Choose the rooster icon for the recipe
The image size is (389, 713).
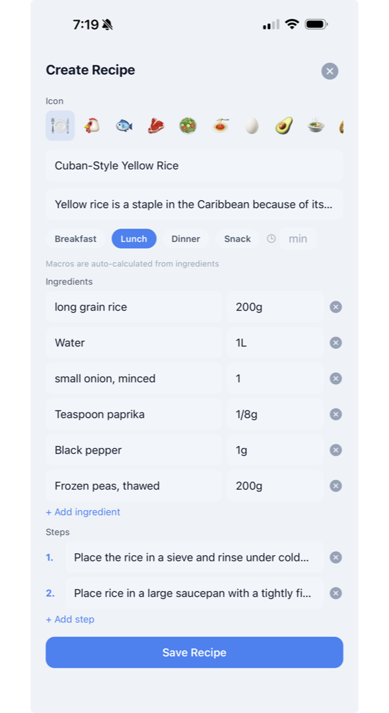click(92, 125)
